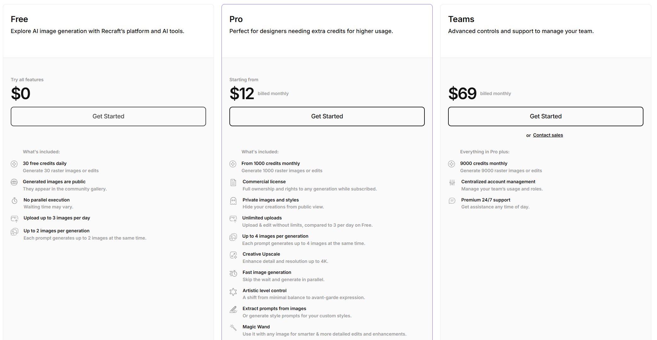Click the Centralized account management sliders icon
The height and width of the screenshot is (340, 657).
point(452,183)
